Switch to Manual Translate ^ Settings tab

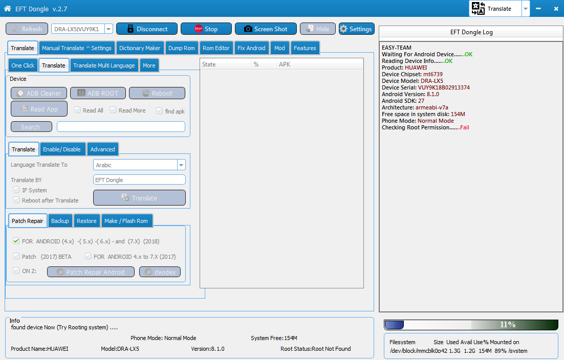pyautogui.click(x=77, y=48)
